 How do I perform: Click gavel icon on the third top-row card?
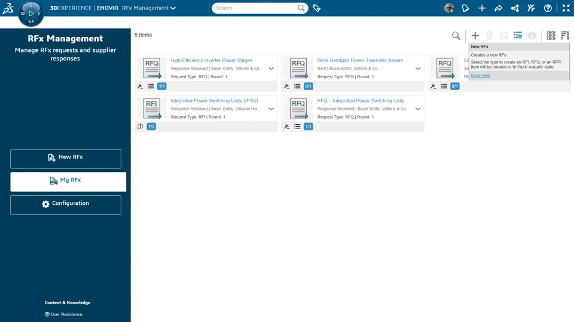click(x=433, y=87)
